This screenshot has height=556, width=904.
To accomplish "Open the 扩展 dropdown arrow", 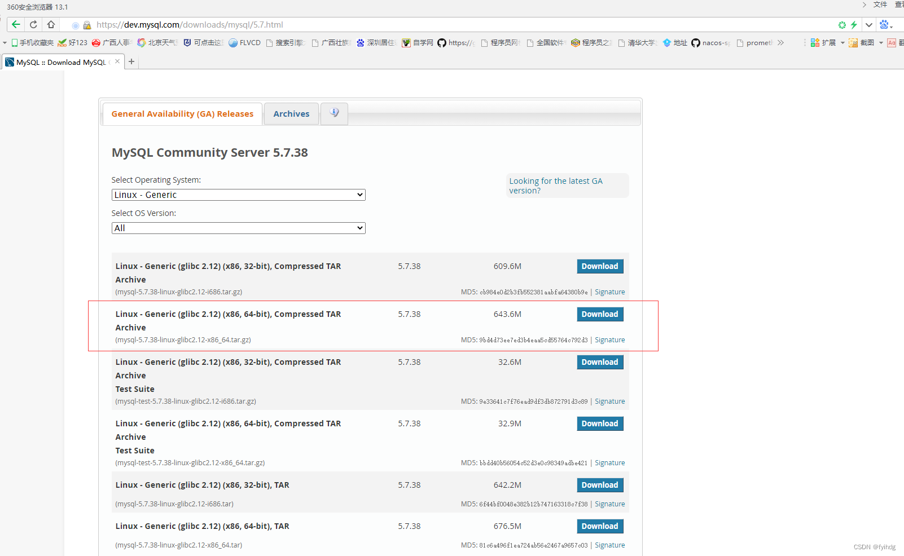I will tap(842, 43).
